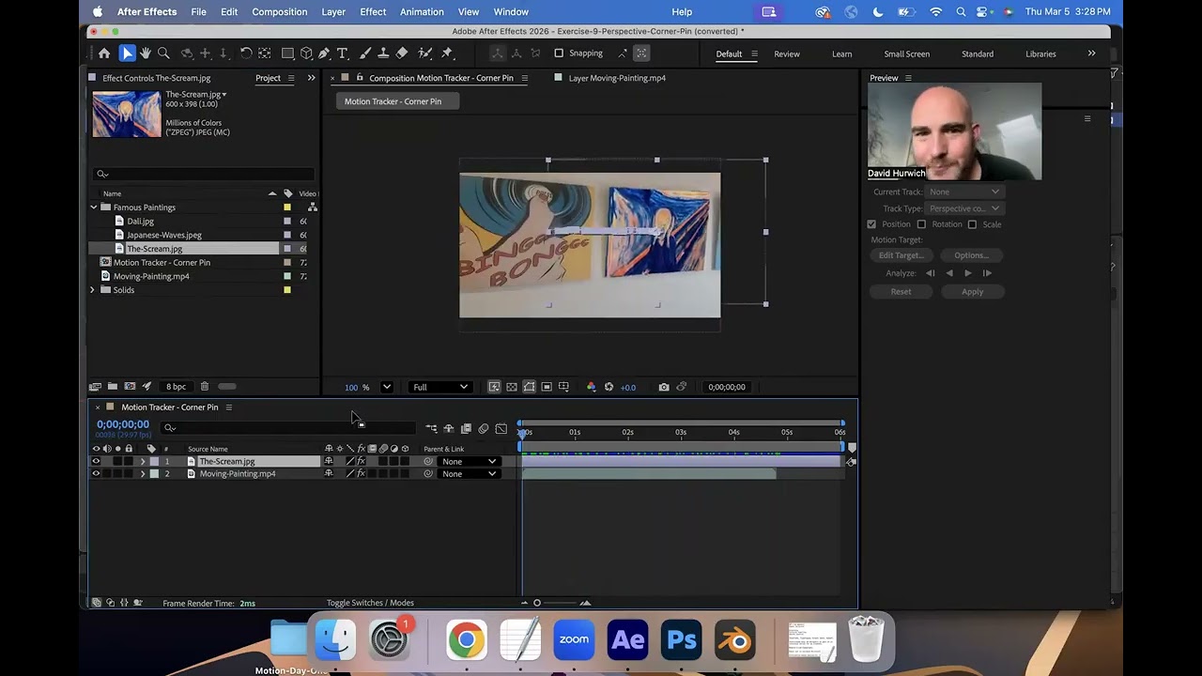
Task: Click the trash delete icon in Project panel
Action: point(205,387)
